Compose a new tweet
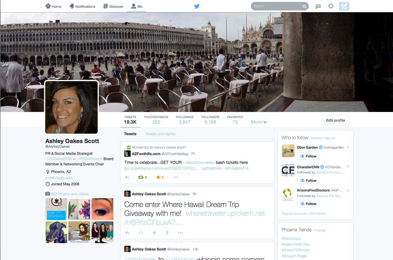393x260 pixels. pos(344,6)
